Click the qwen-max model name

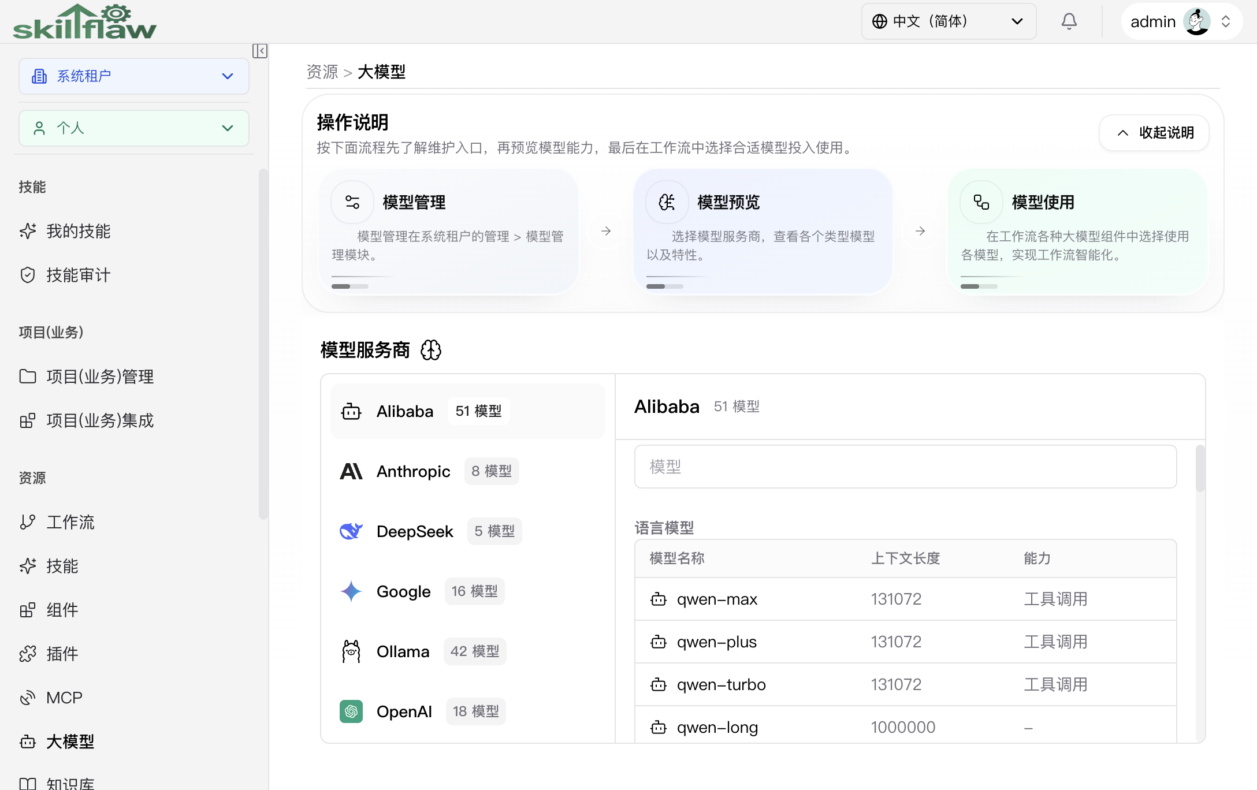(x=717, y=599)
